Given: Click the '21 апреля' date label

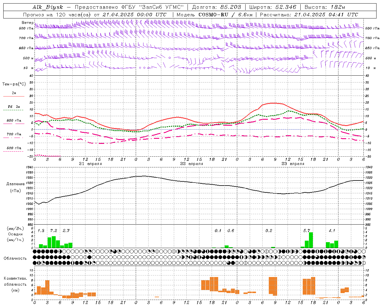Looking at the screenshot, I should [x=90, y=164].
